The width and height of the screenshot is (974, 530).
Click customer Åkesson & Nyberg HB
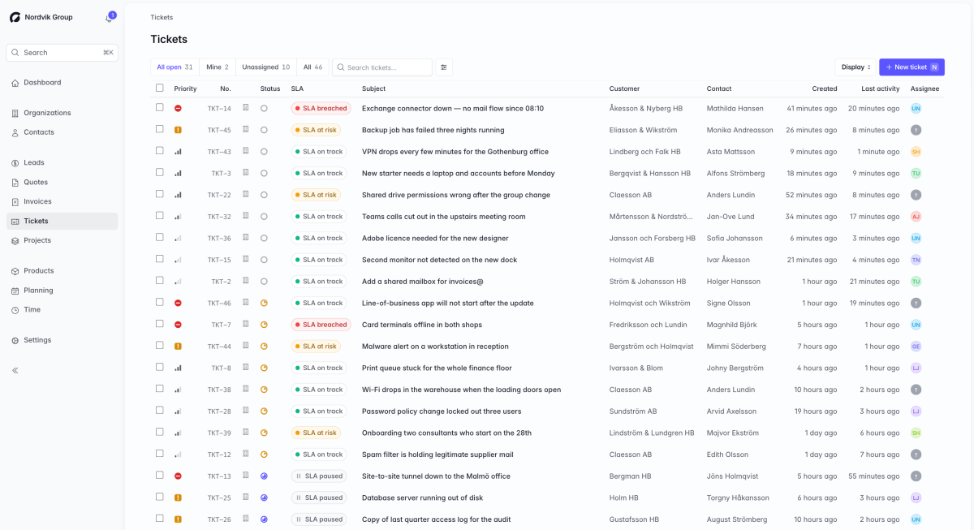coord(646,108)
